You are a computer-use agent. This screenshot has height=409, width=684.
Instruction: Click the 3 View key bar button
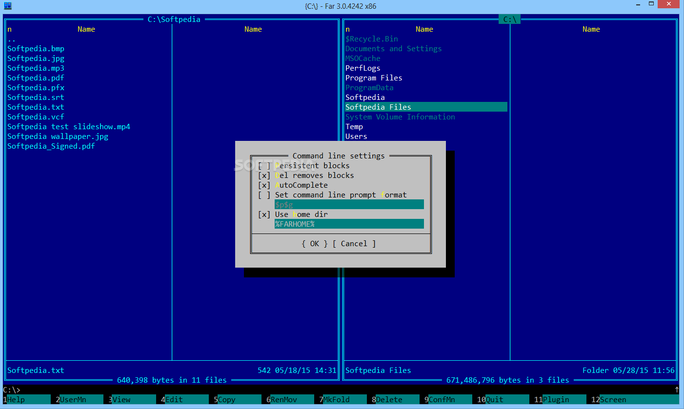(132, 400)
